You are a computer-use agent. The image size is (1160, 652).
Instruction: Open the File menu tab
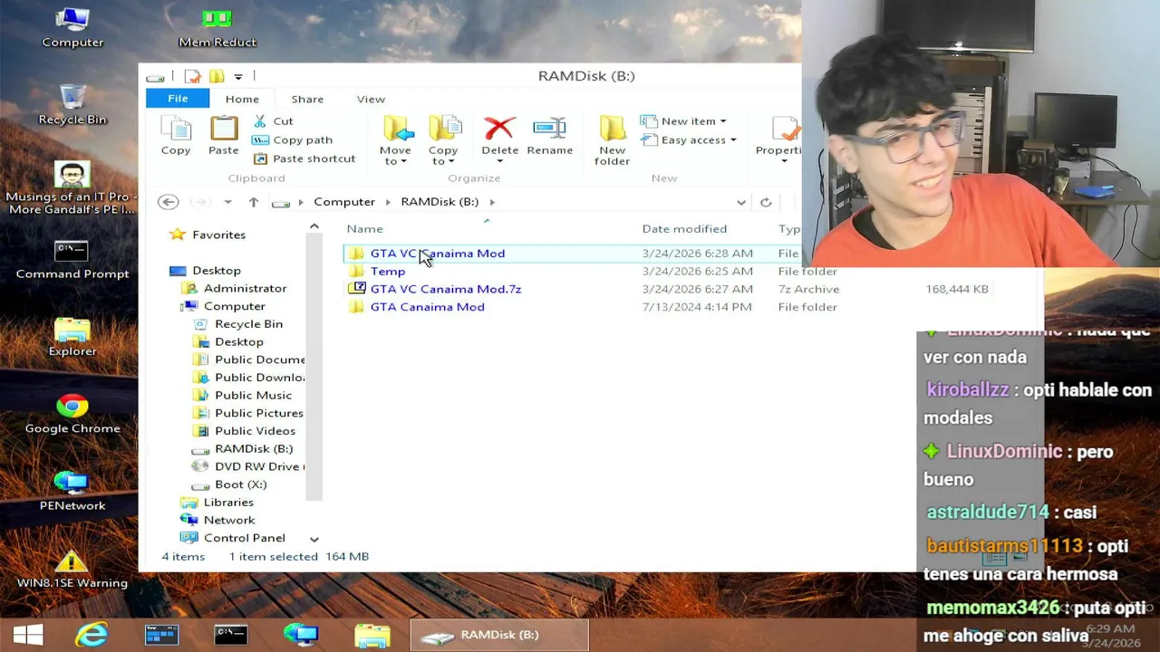[178, 99]
